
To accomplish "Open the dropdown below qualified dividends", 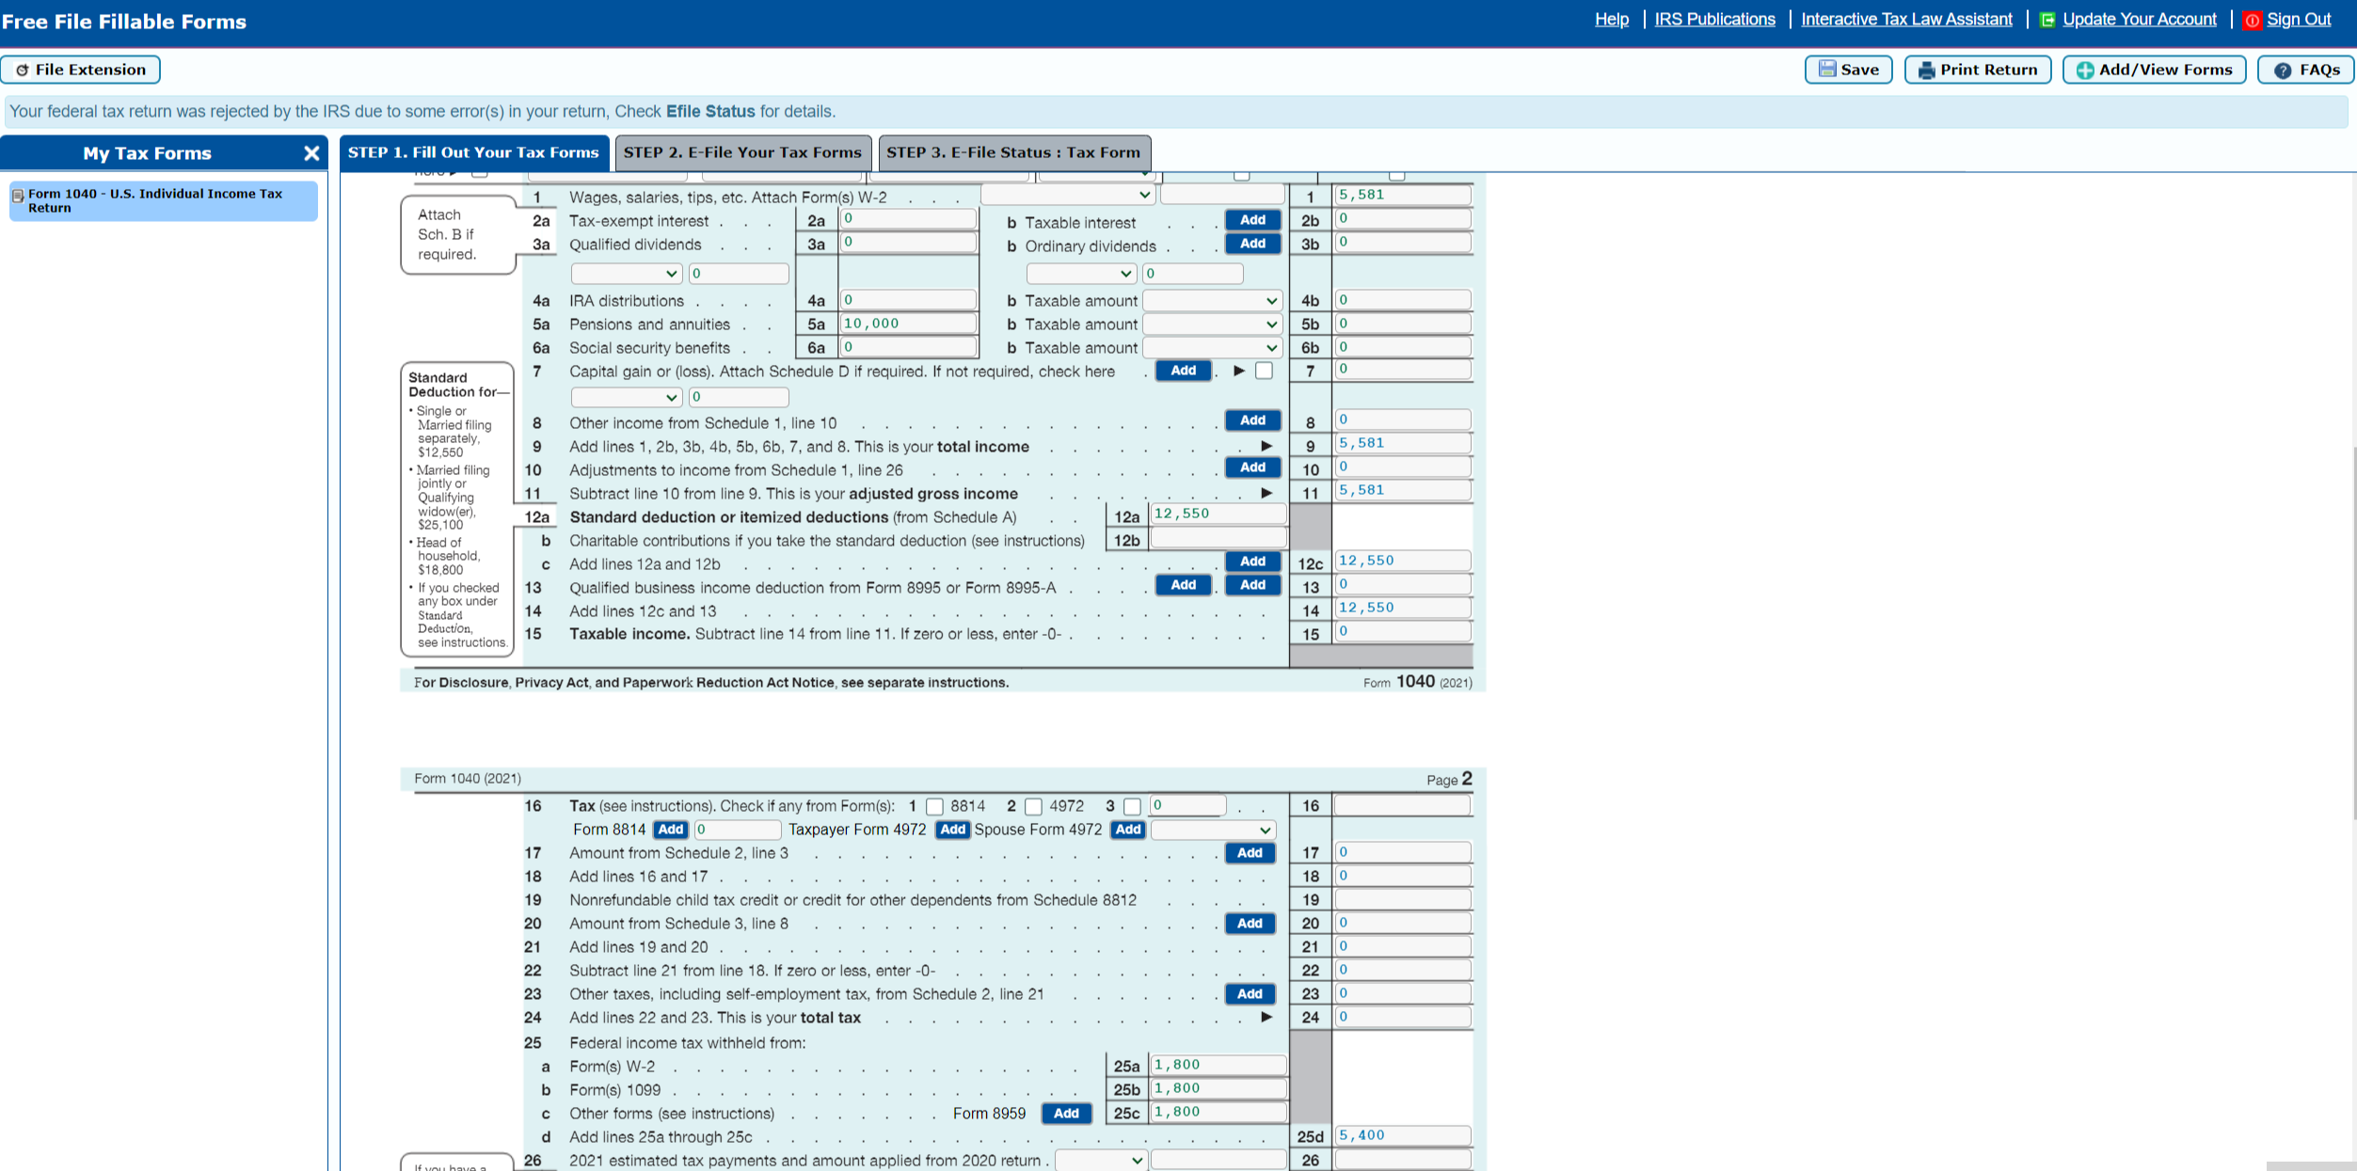I will [x=626, y=274].
